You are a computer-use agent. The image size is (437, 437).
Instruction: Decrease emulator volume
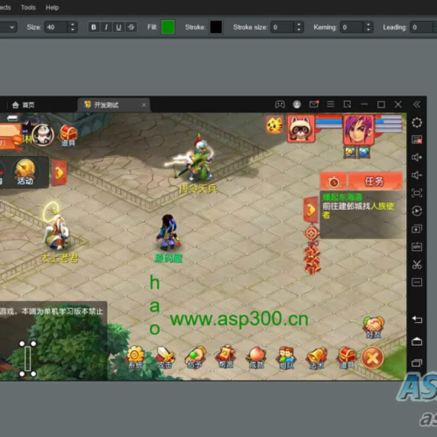[417, 175]
